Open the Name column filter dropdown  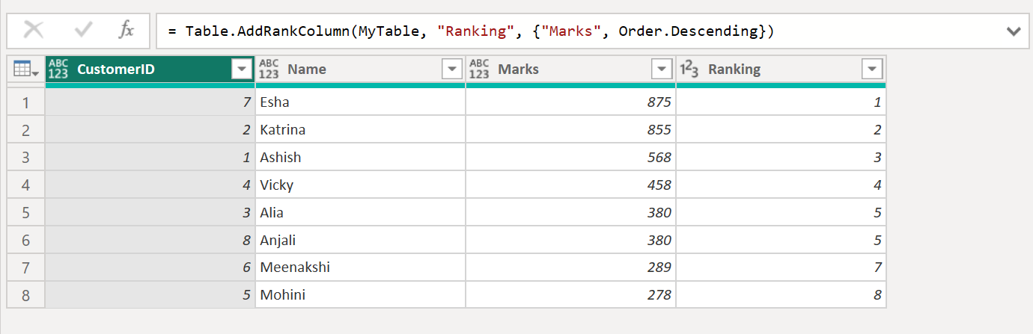(452, 69)
